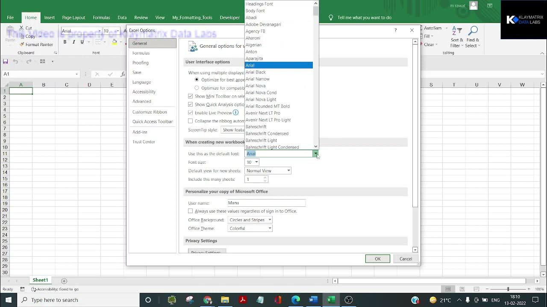
Task: Increase the Include this many sheets spinner
Action: point(265,177)
